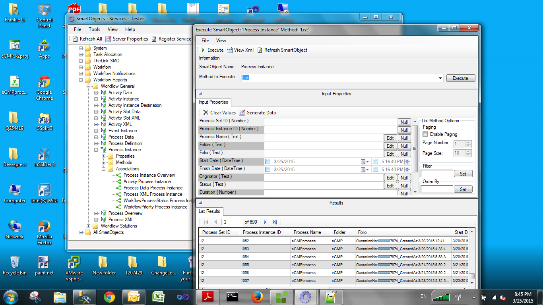Select the WorkflowPriority Process Instance association
Viewport: 543px width, 305px height.
coord(155,207)
